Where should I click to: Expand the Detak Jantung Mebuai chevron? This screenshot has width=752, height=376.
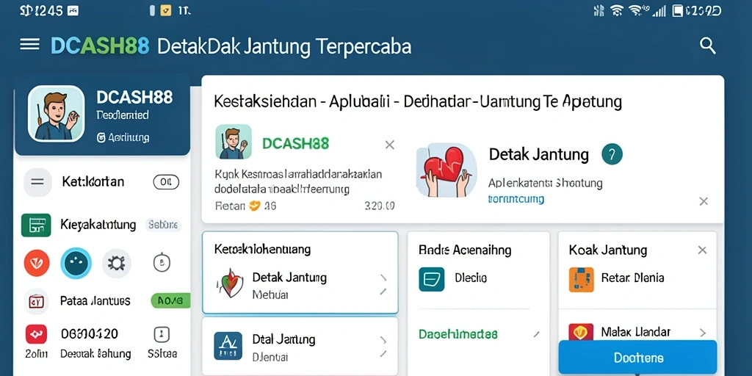click(x=383, y=278)
